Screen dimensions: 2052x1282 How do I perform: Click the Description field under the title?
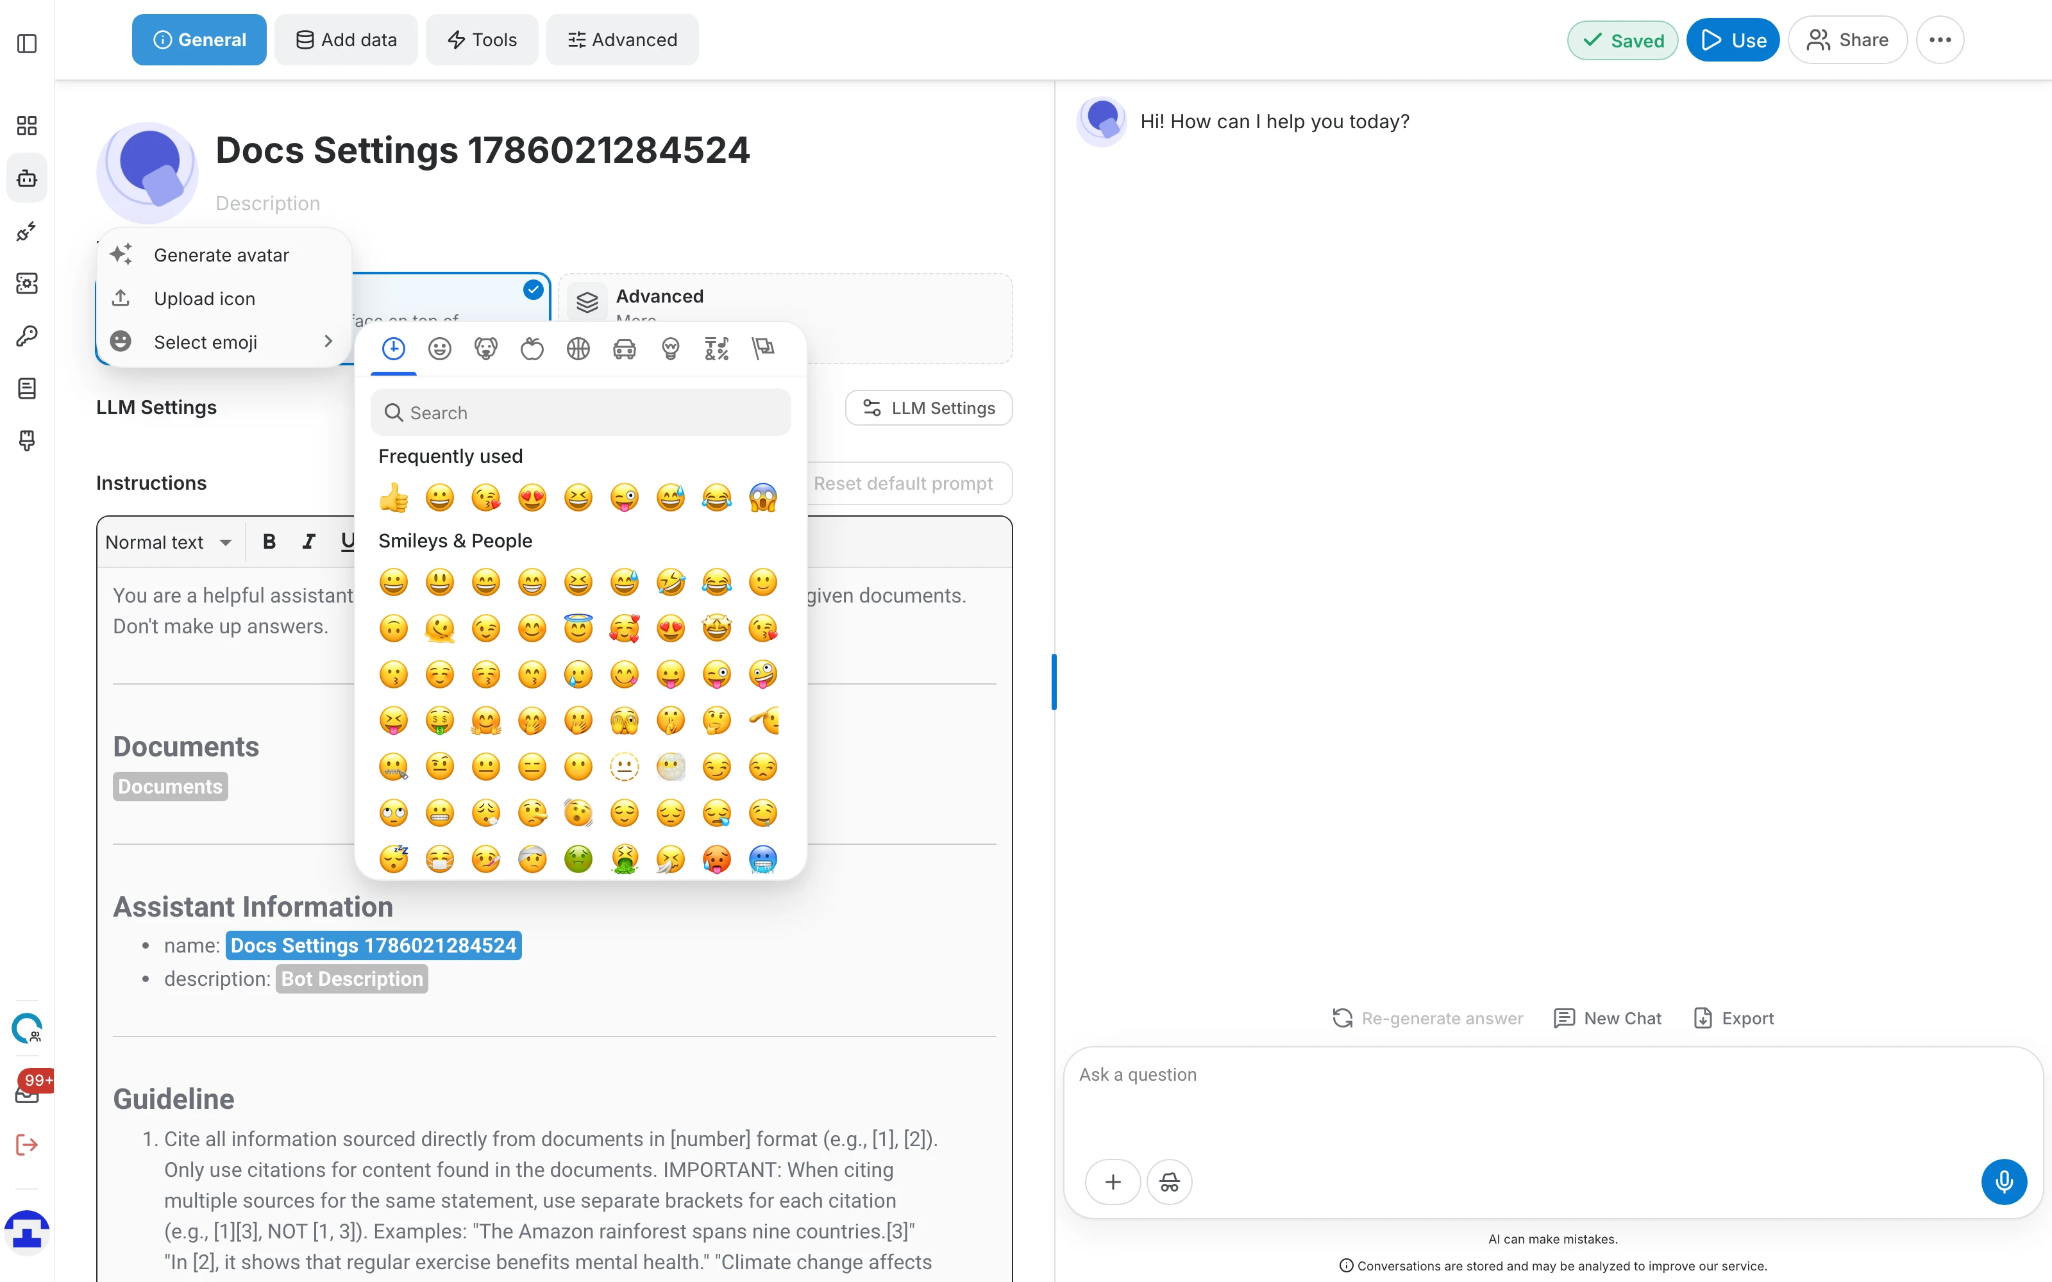[268, 203]
